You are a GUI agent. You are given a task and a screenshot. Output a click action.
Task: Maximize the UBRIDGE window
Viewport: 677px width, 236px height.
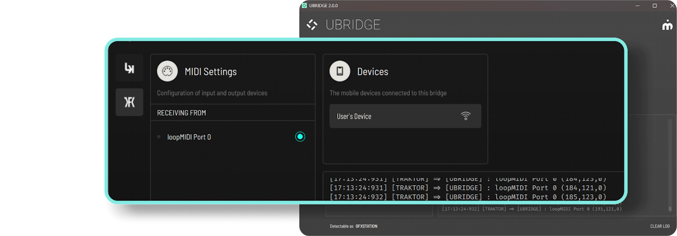click(x=655, y=6)
